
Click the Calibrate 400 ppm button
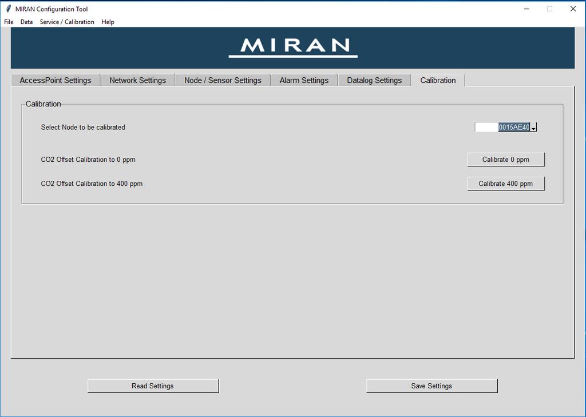[506, 184]
